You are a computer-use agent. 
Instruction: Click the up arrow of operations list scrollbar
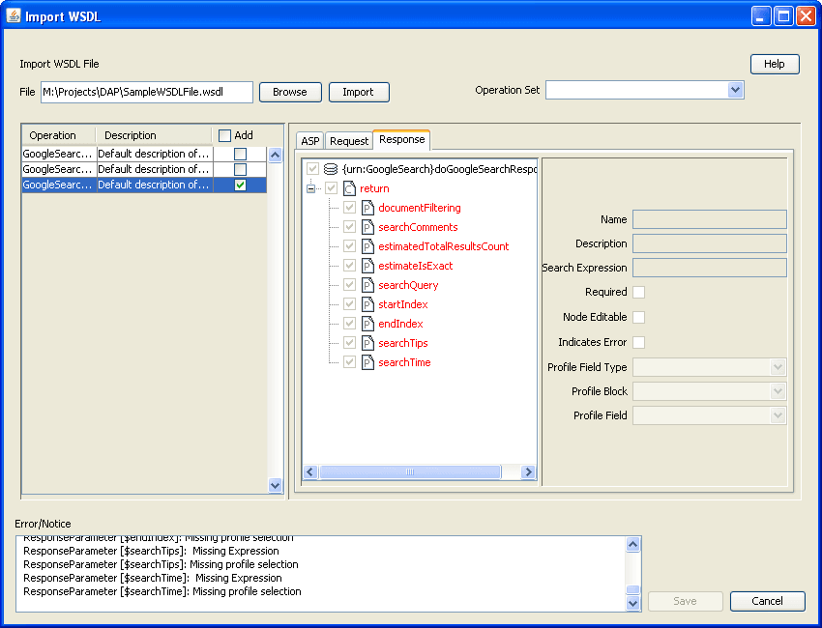[x=275, y=155]
